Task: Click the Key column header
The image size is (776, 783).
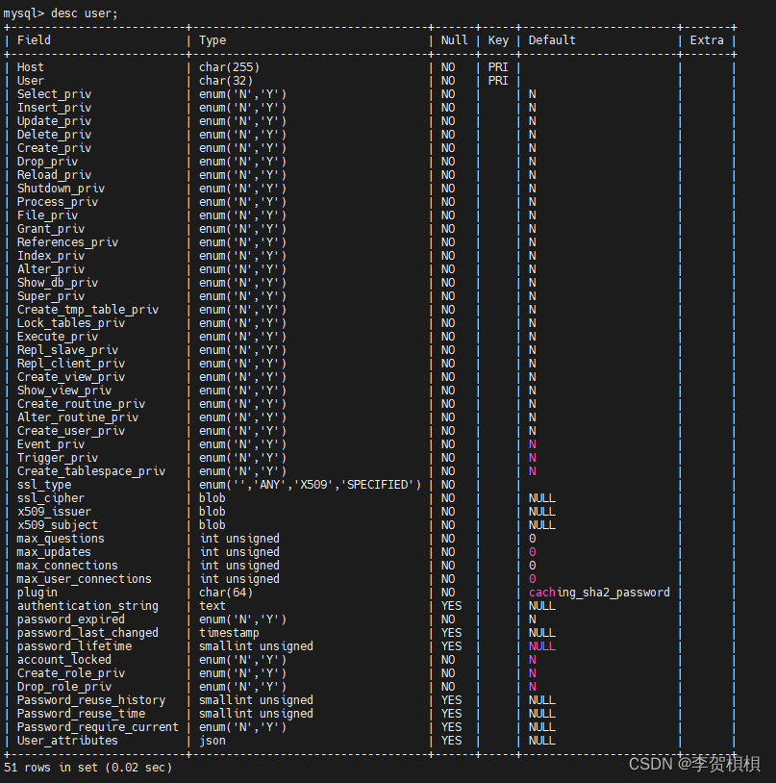Action: click(498, 40)
